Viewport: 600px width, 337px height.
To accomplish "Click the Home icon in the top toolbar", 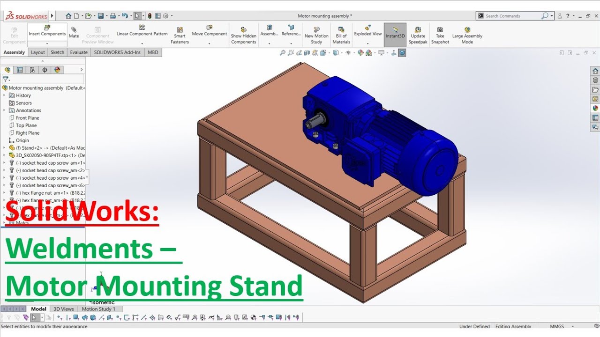I will pos(68,16).
